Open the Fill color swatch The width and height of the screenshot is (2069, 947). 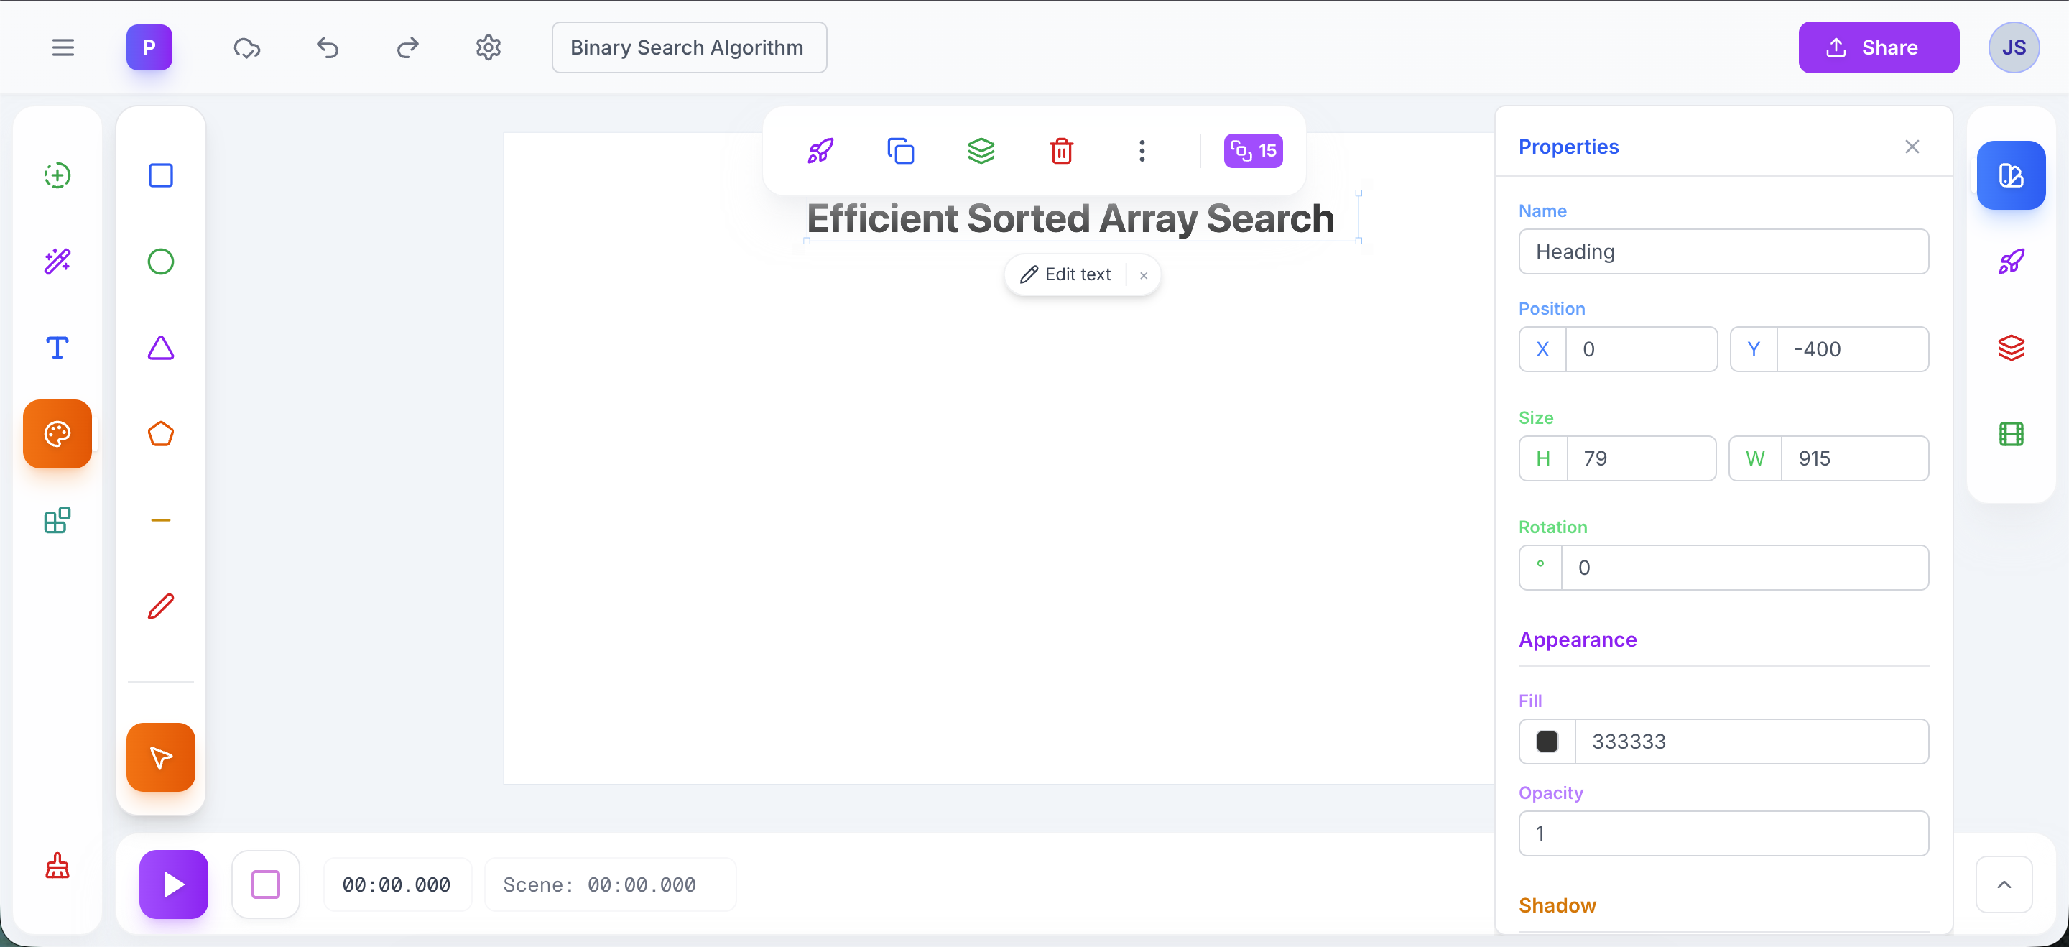pyautogui.click(x=1547, y=742)
